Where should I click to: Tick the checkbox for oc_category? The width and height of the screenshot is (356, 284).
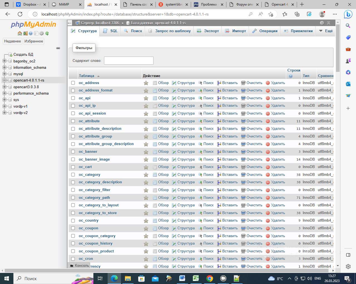(73, 175)
